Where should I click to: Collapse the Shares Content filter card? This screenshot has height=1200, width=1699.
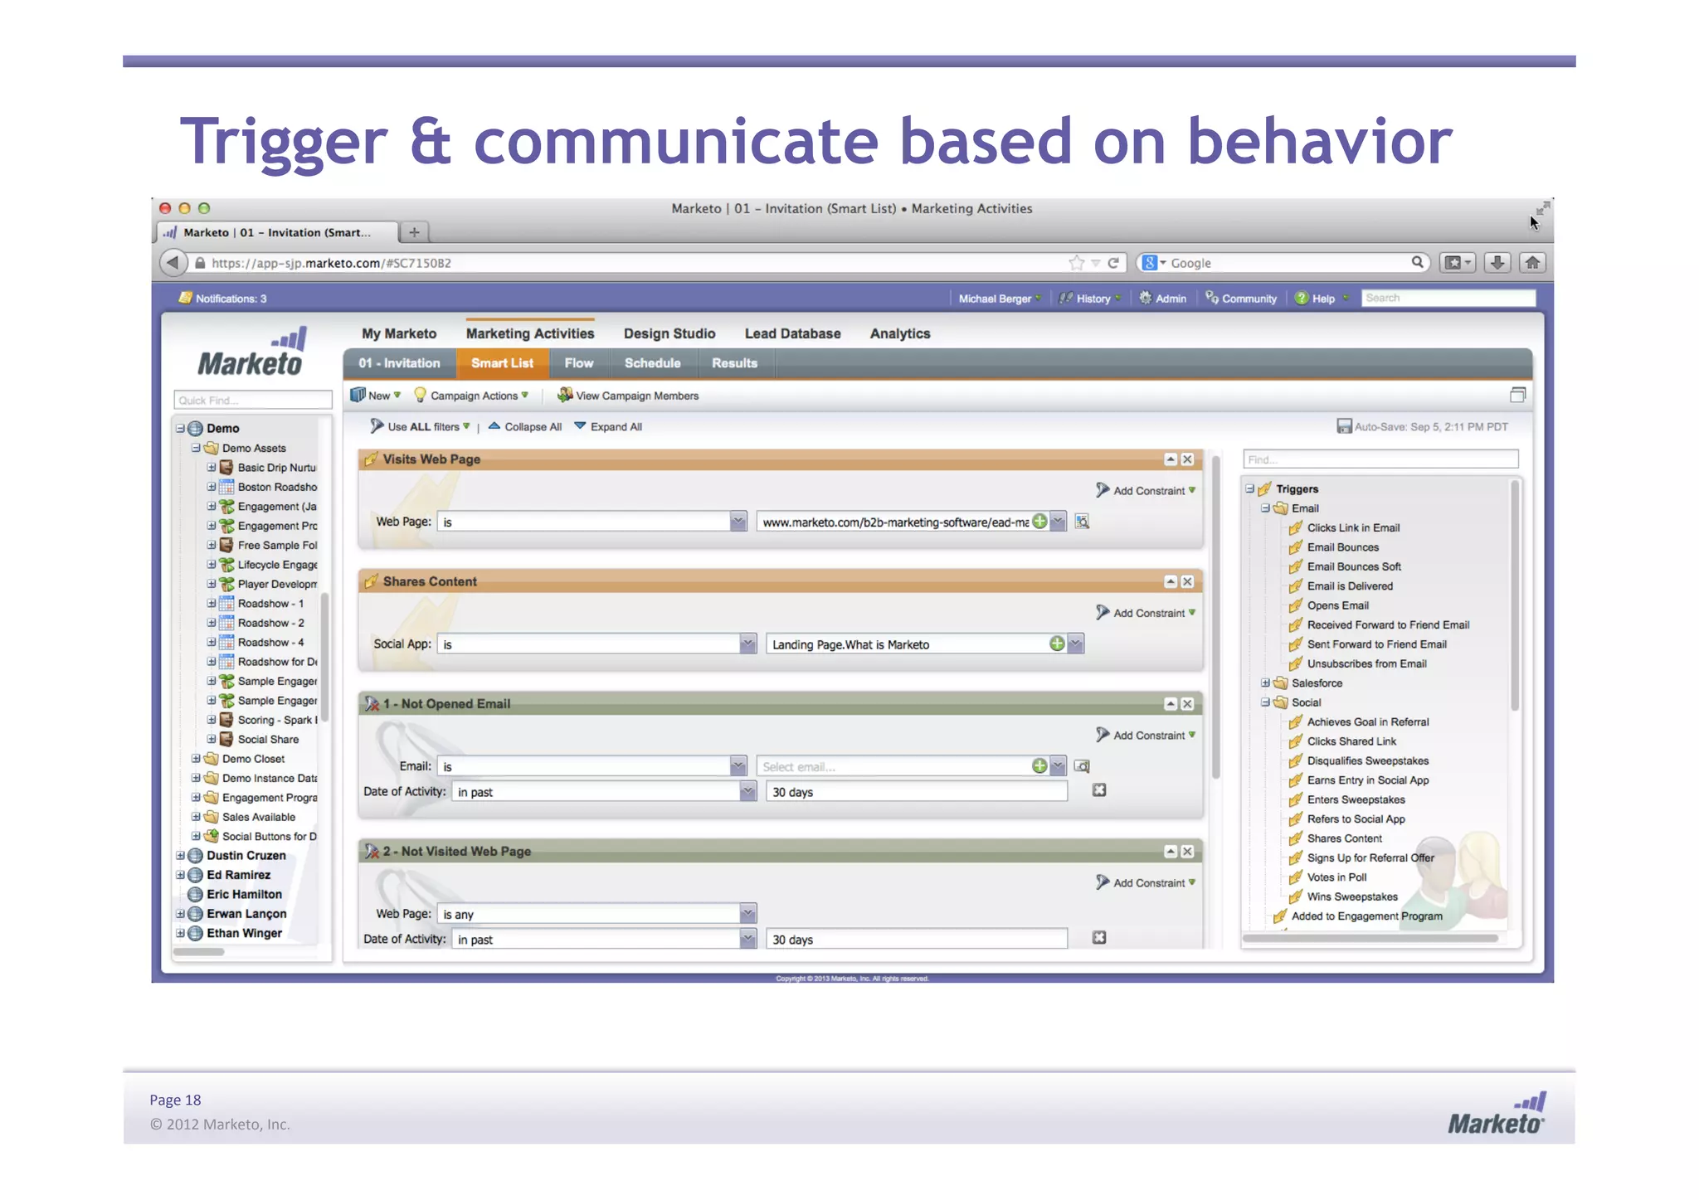(1171, 581)
